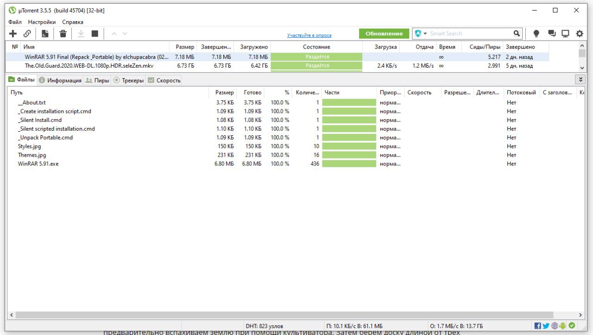Select the WinRAR 5.91 Final torrent row

click(x=277, y=57)
